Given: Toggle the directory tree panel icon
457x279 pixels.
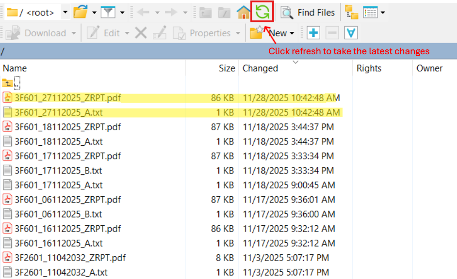Looking at the screenshot, I should 351,13.
